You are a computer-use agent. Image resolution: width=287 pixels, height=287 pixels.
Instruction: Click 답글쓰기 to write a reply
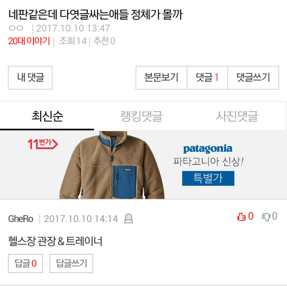71,263
